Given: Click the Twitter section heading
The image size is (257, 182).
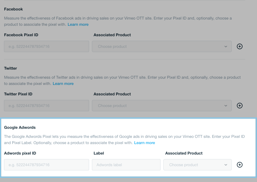Looking at the screenshot, I should click(x=10, y=68).
